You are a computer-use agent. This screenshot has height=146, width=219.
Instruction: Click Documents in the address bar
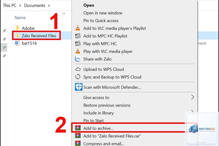34,5
